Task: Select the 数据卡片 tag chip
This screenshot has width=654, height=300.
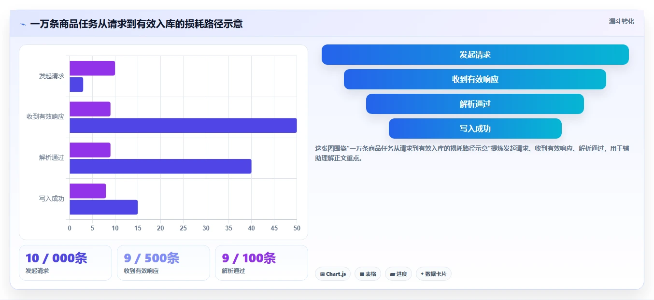Action: [x=433, y=274]
